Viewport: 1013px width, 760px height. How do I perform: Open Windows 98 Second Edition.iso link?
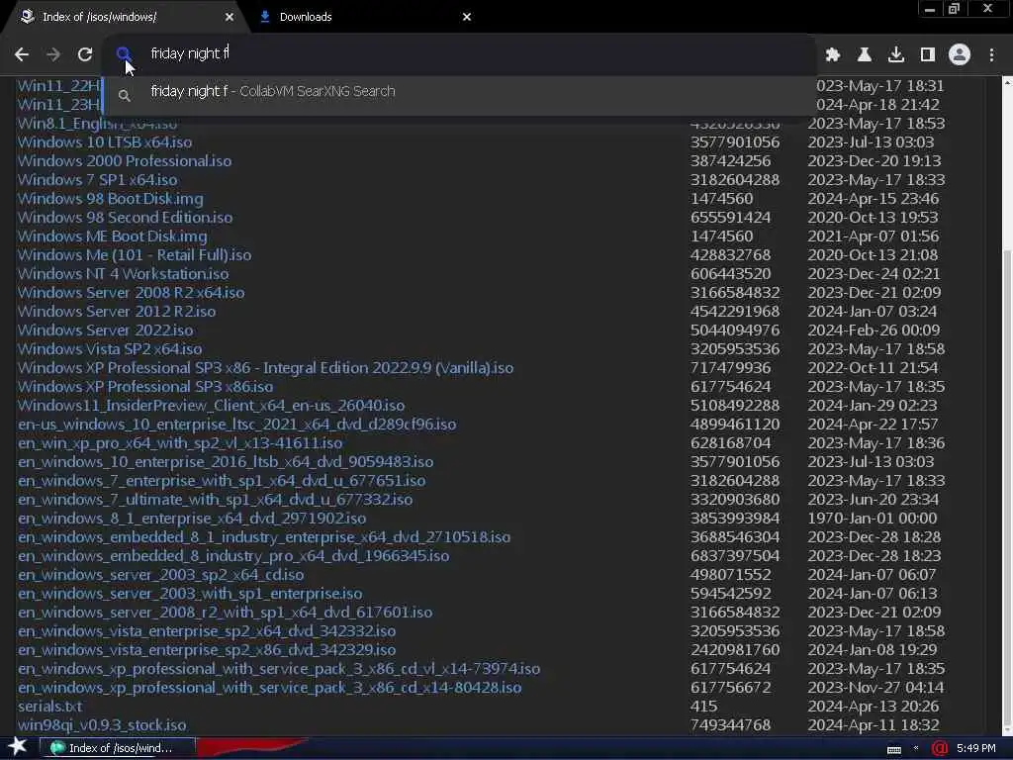click(125, 217)
